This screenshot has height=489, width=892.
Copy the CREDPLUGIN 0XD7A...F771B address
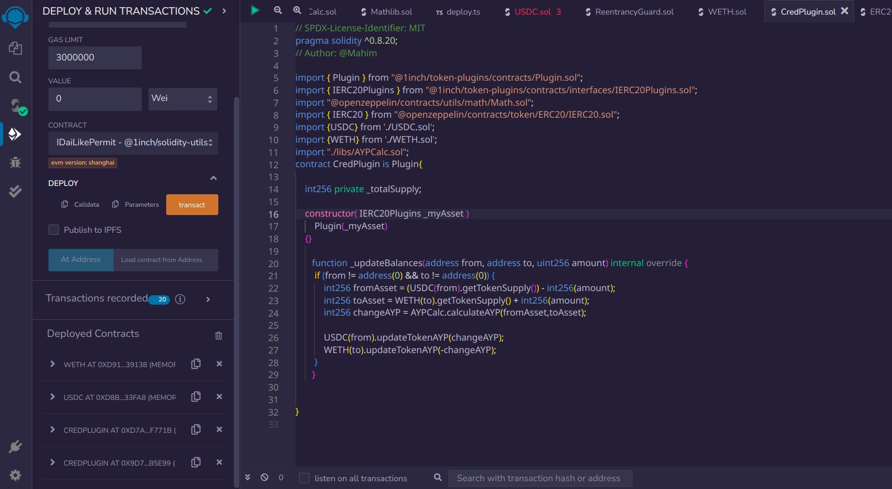click(x=196, y=429)
